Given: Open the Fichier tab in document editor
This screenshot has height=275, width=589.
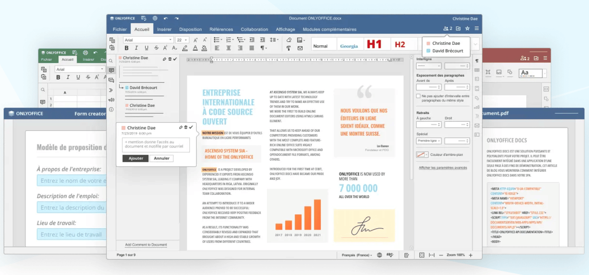Looking at the screenshot, I should click(120, 29).
